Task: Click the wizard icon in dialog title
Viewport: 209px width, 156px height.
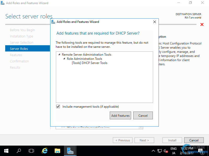Action: pos(53,22)
